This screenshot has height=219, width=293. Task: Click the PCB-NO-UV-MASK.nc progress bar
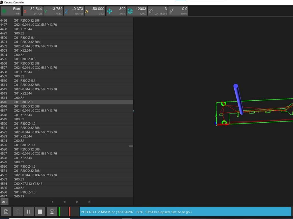point(185,212)
